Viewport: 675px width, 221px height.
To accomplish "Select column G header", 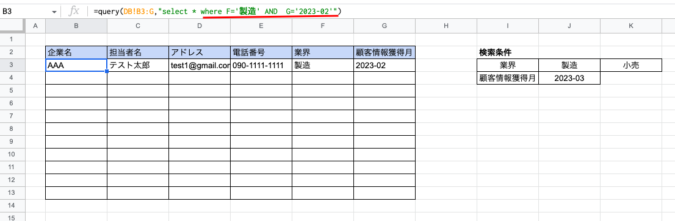I will [384, 26].
